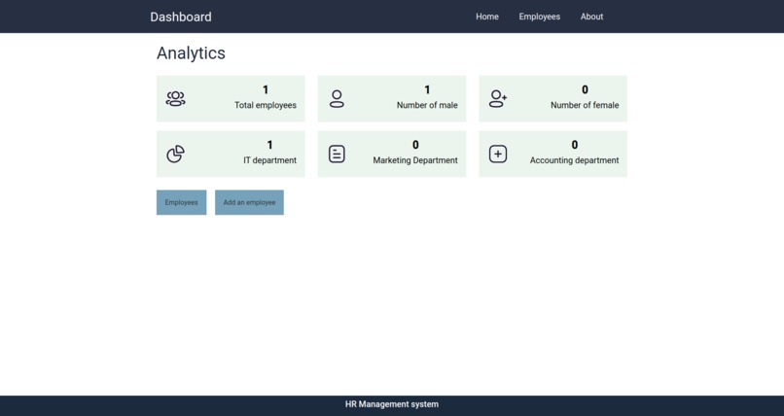Click the group icon in Total employees card
This screenshot has width=784, height=416.
pos(175,99)
